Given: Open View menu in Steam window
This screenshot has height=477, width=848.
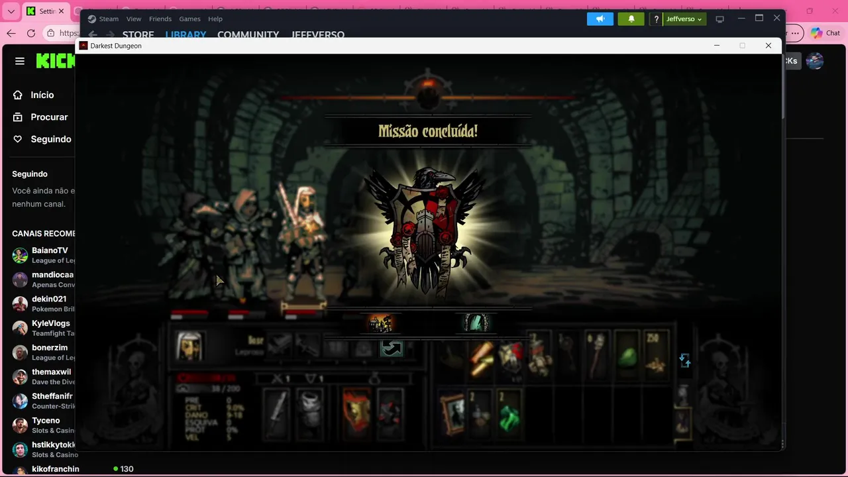Looking at the screenshot, I should [x=134, y=19].
